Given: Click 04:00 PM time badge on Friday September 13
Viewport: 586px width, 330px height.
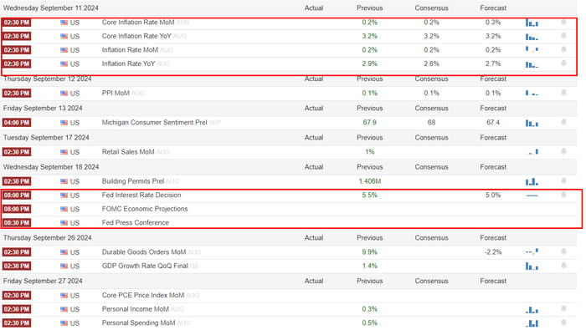Looking at the screenshot, I should [17, 123].
